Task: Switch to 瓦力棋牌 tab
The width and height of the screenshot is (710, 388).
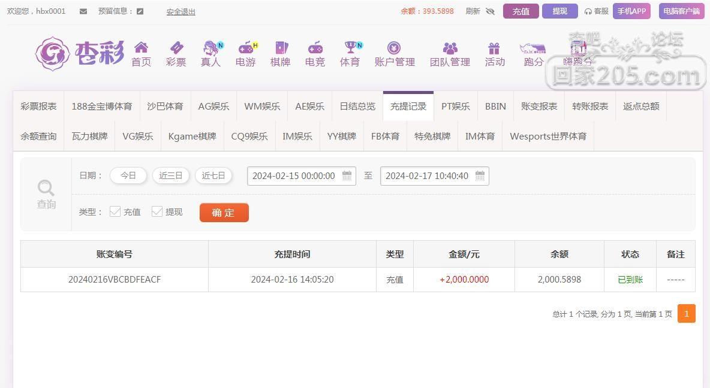Action: (x=90, y=136)
